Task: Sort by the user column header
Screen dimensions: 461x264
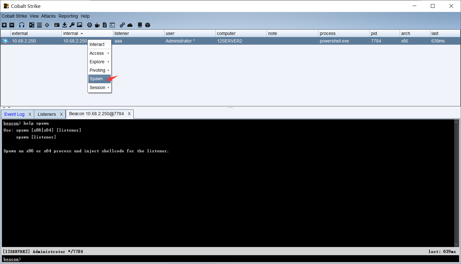Action: (190, 33)
